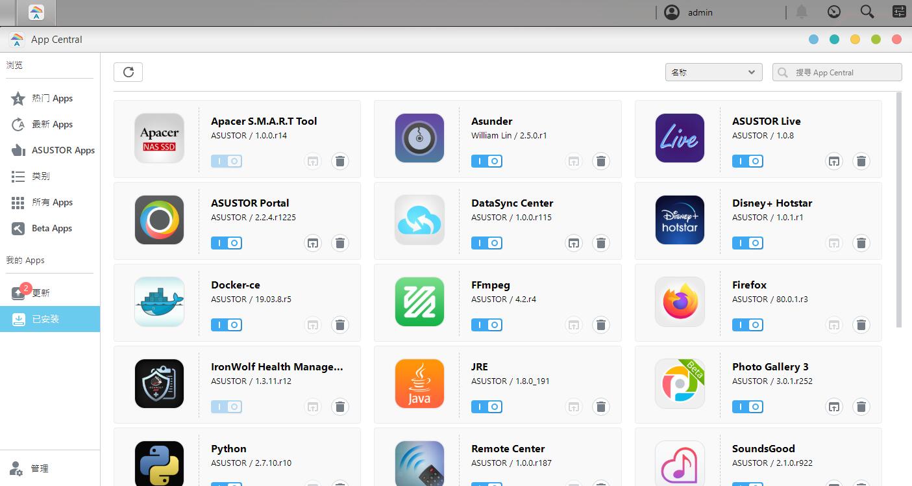Screen dimensions: 912x486
Task: Open Photo Gallery 3 with launch icon
Action: 833,407
